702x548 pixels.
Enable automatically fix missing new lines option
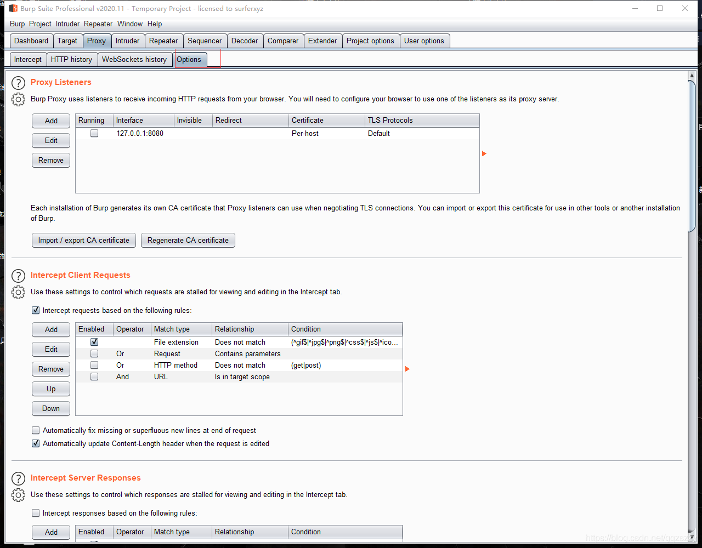pyautogui.click(x=36, y=430)
